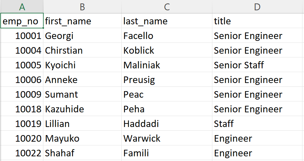Image resolution: width=304 pixels, height=161 pixels.
Task: Select column C header
Action: click(167, 7)
